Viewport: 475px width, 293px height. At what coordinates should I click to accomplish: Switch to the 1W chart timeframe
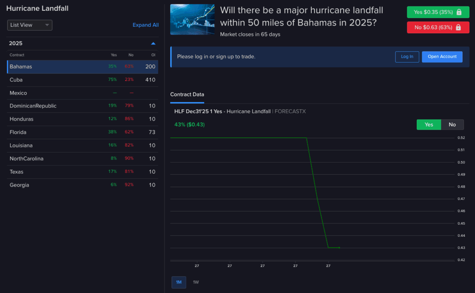click(196, 282)
